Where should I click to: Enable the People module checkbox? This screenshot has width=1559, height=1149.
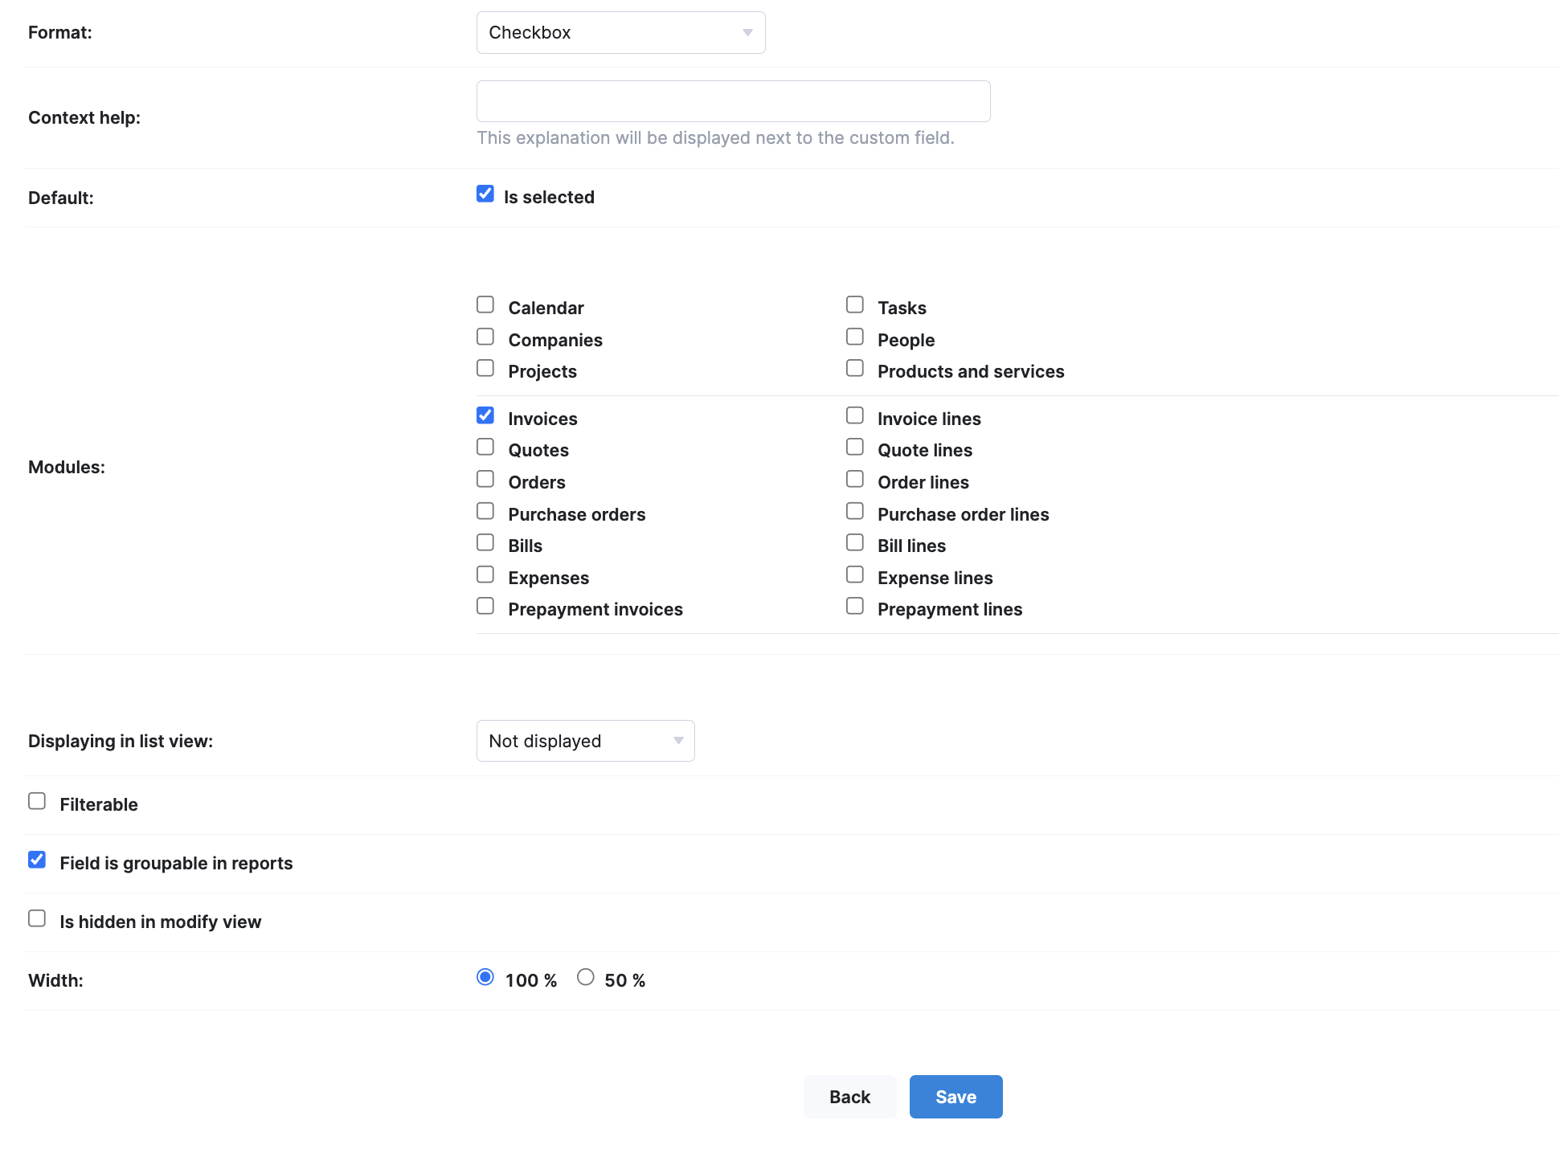tap(855, 337)
